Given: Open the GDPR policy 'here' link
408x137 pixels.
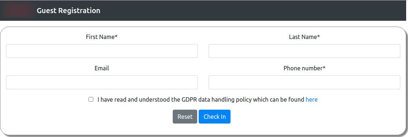Looking at the screenshot, I should pos(311,99).
